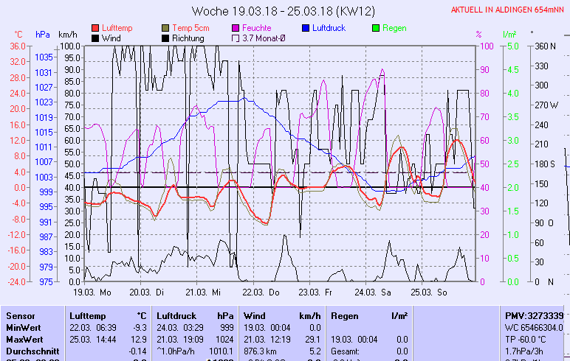Viewport: 570px width, 361px height.
Task: Click the km/h axis unit label
Action: 68,34
